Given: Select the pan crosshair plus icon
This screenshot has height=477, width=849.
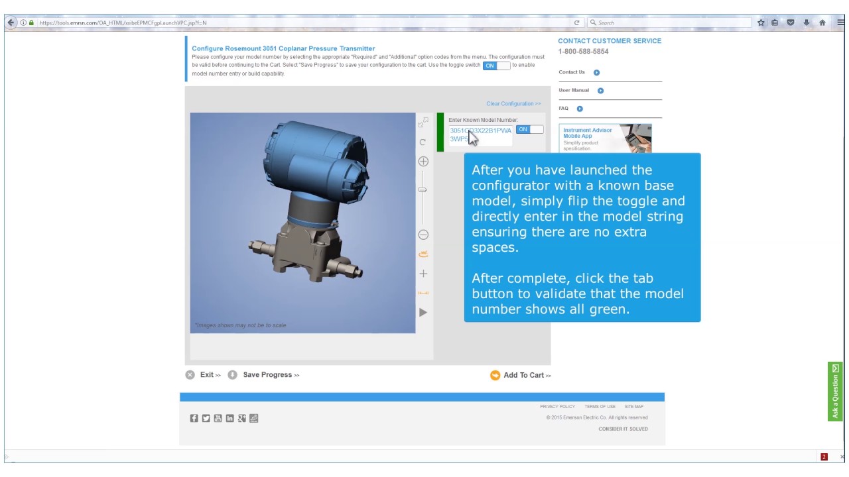Looking at the screenshot, I should 423,274.
